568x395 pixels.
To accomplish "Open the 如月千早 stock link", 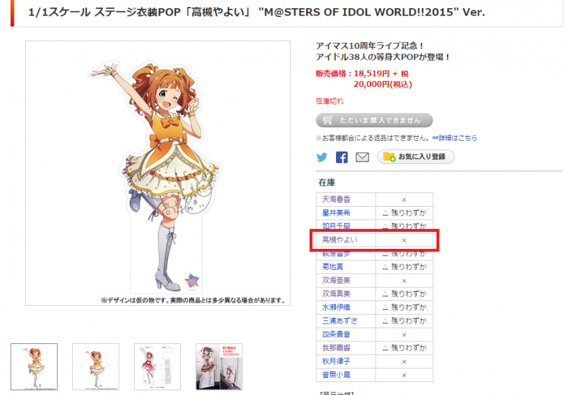I will coord(336,226).
